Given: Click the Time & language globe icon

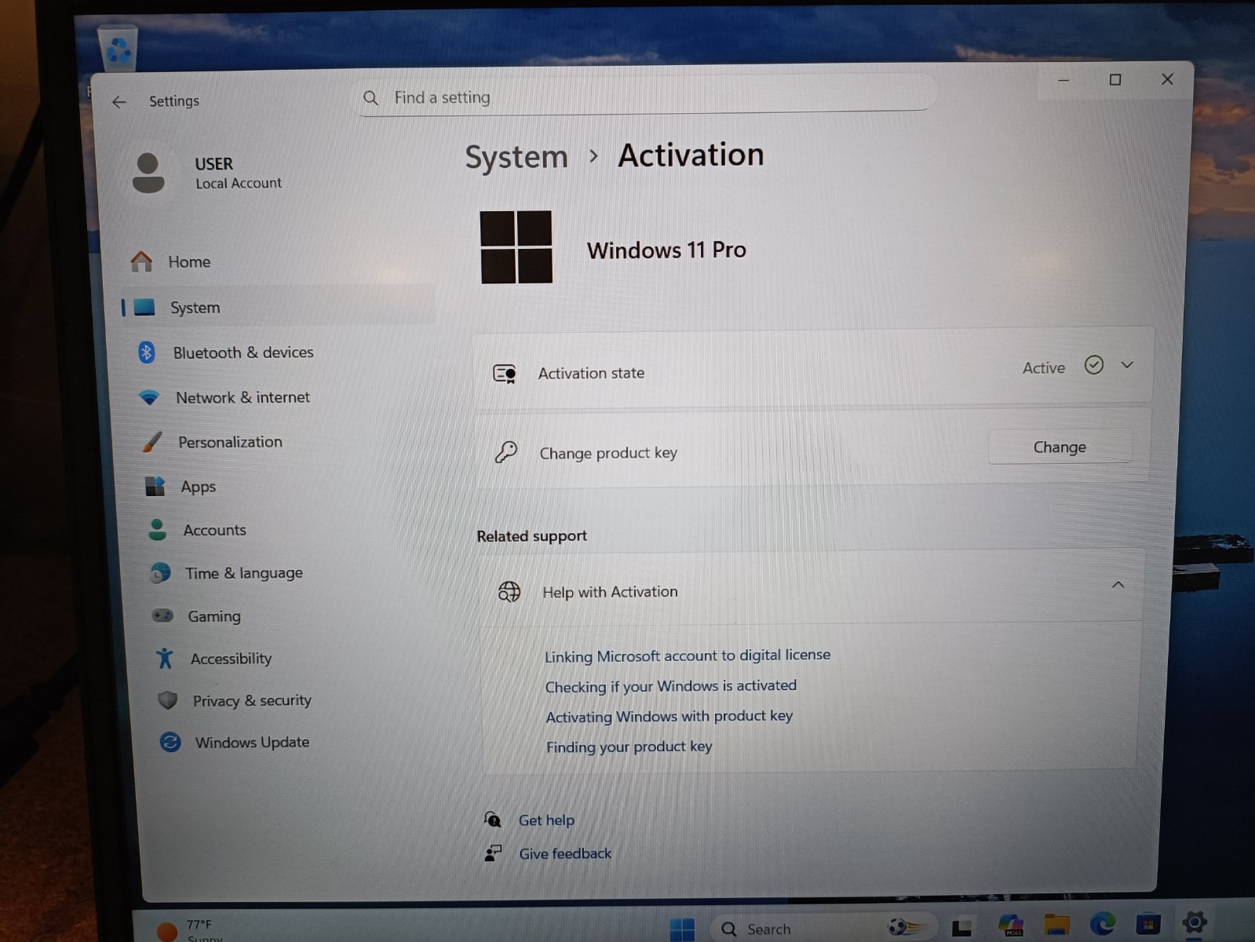Looking at the screenshot, I should tap(160, 573).
